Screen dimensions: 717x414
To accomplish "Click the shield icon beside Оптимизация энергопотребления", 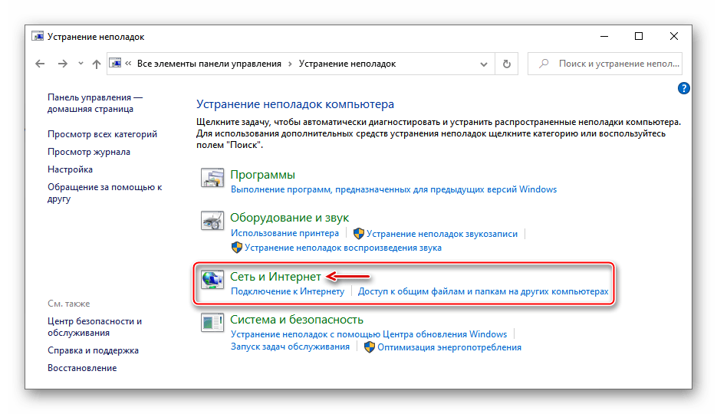I will (370, 347).
